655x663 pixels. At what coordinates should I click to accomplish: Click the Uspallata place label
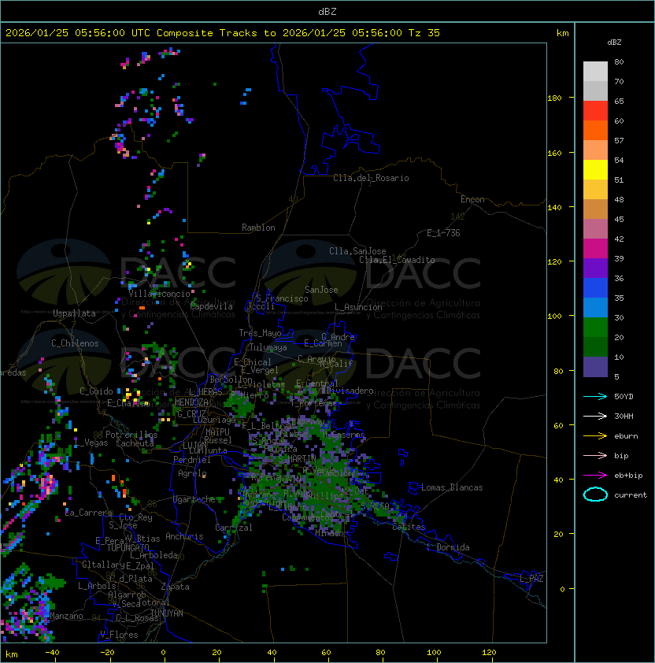(74, 313)
